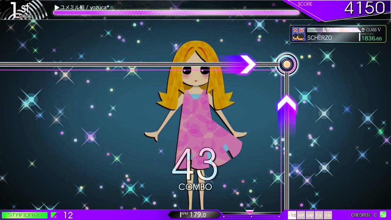Select the Osaka takoyaki player avatar
The width and height of the screenshot is (391, 220).
point(298,34)
